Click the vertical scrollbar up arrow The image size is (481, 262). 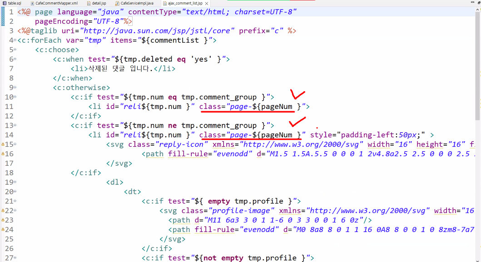(478, 10)
